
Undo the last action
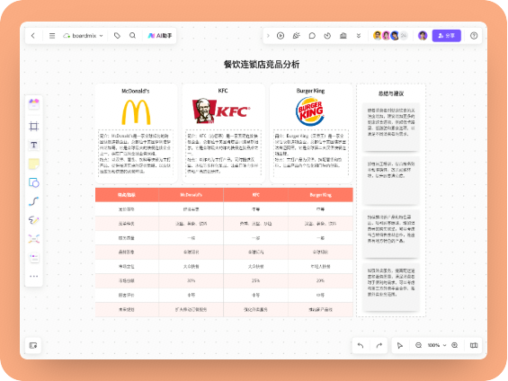[361, 345]
